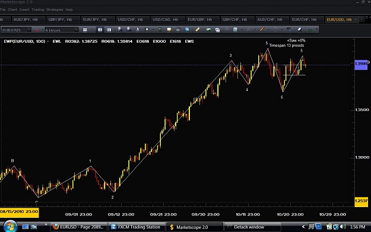This screenshot has width=371, height=232.
Task: Click the first person icon in the toolbar
Action: click(x=120, y=29)
